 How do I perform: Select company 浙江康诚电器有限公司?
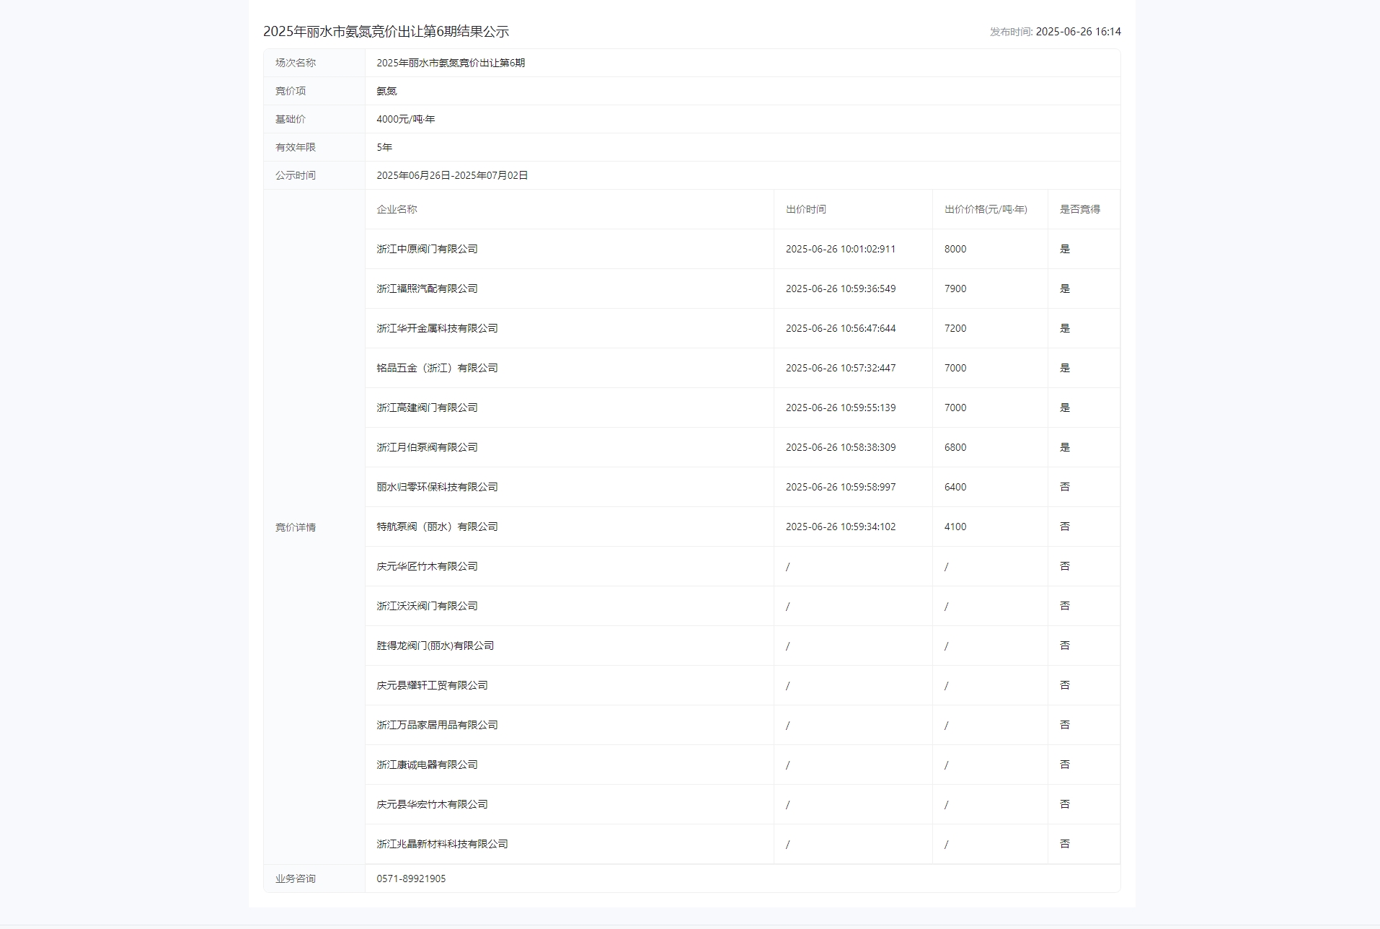click(x=427, y=765)
